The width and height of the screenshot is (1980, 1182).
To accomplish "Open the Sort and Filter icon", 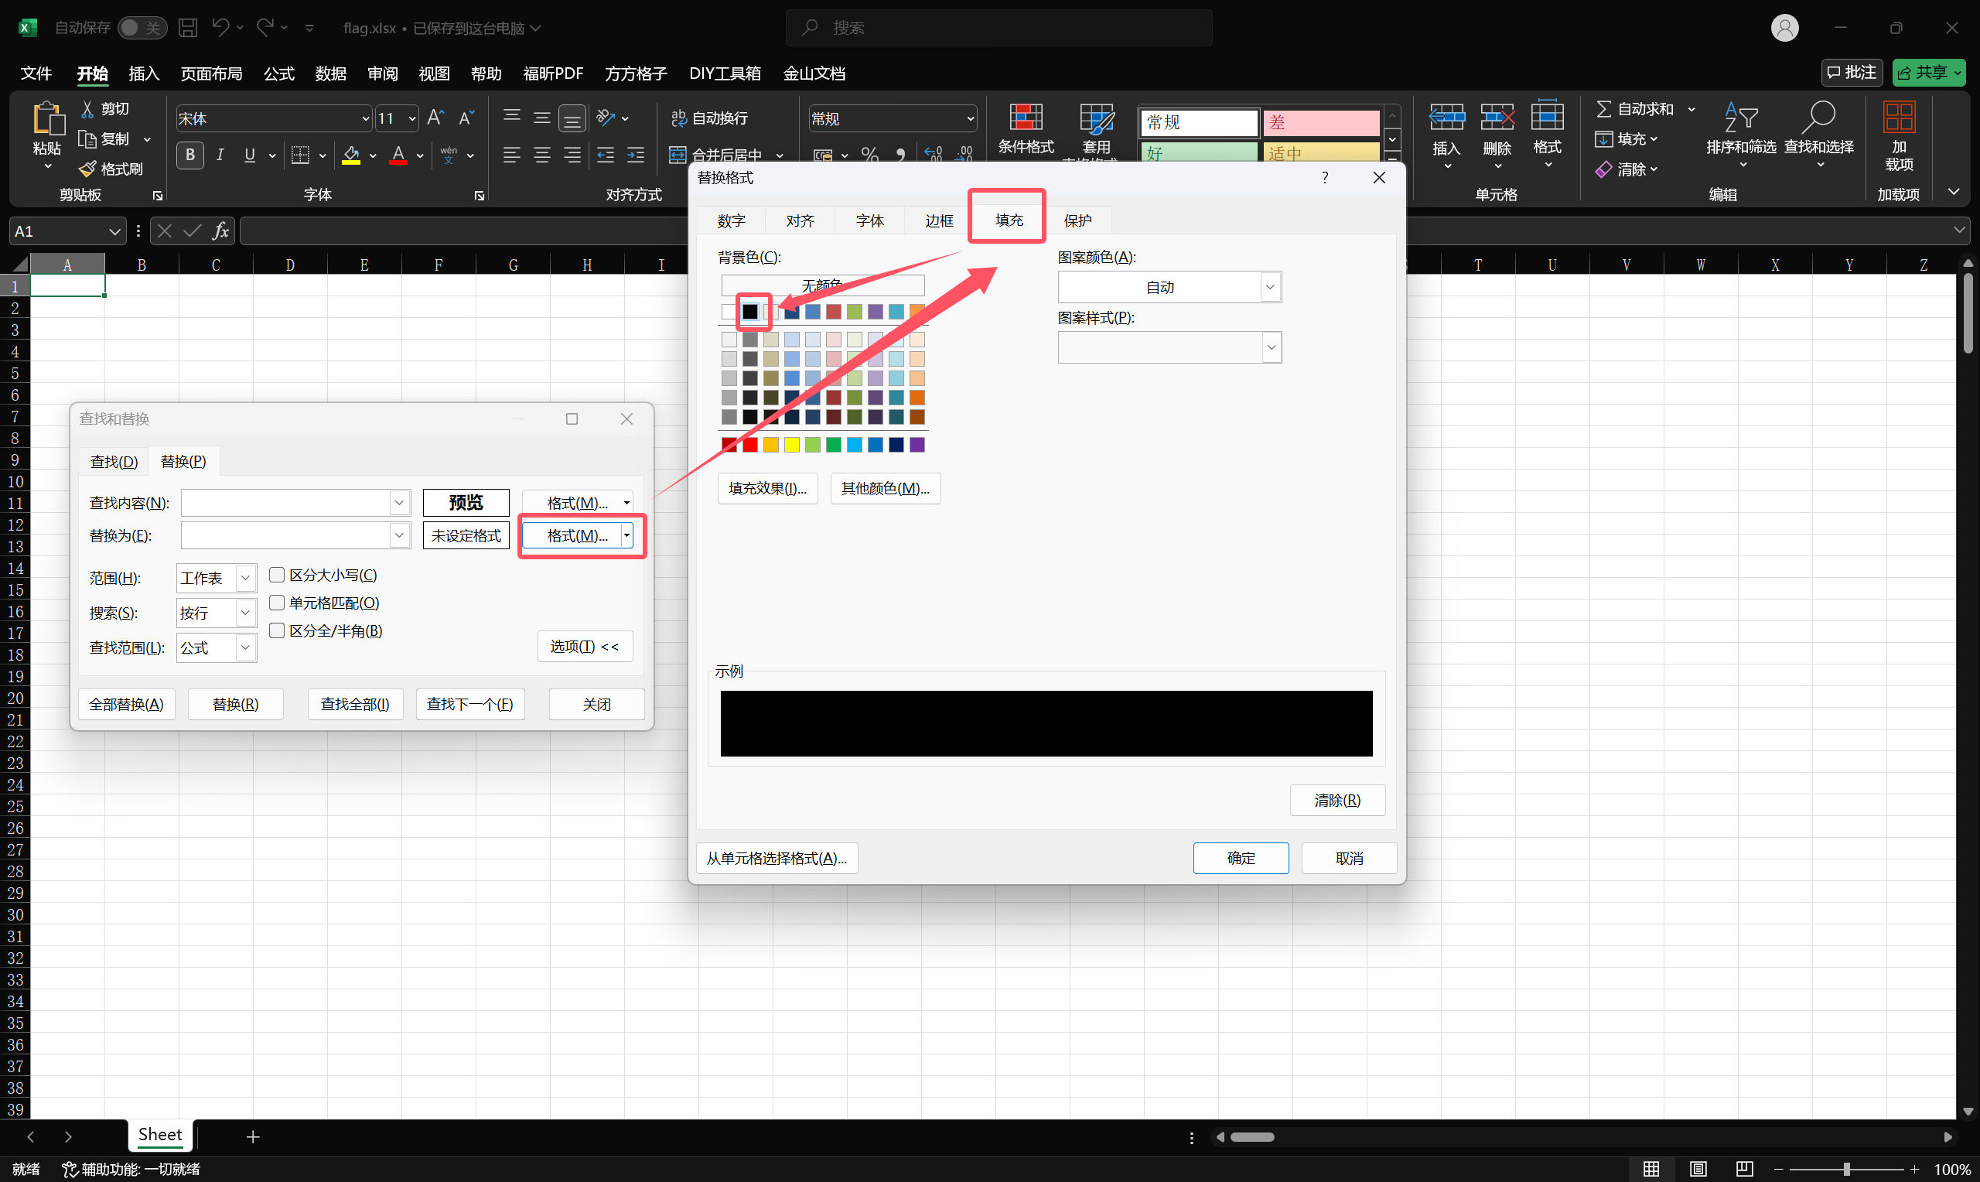I will (x=1741, y=117).
